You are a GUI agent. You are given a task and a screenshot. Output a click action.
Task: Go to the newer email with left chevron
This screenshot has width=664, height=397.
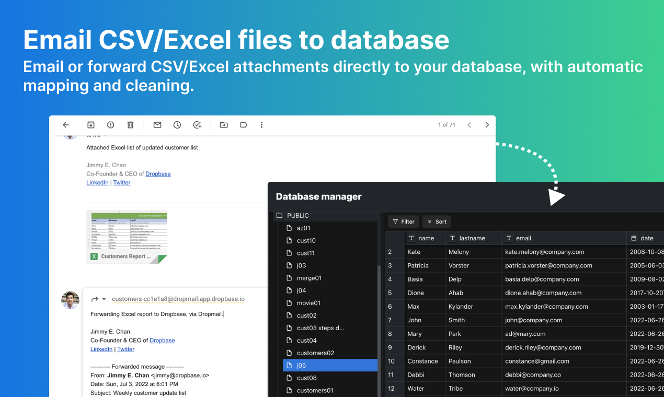[469, 125]
